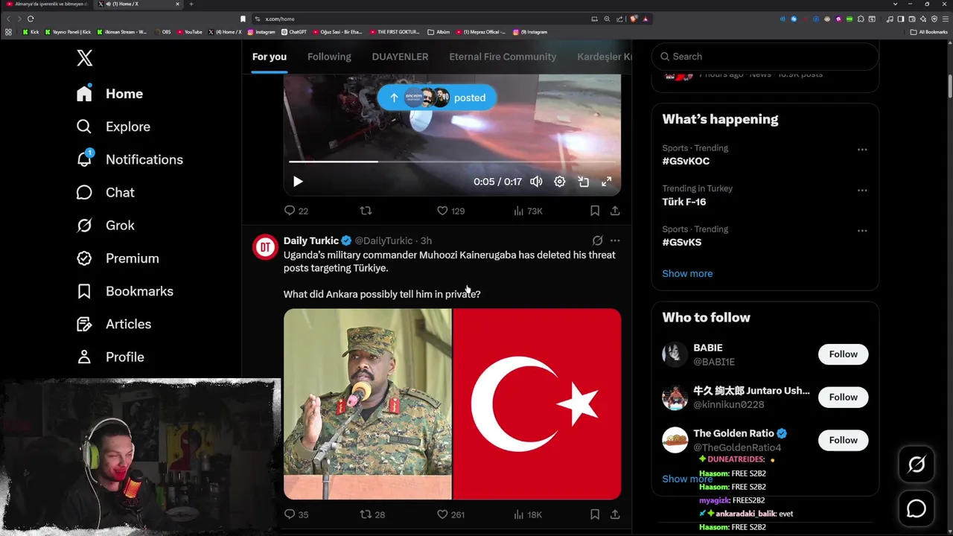Like Daily Turkic post with 261 likes
The height and width of the screenshot is (536, 953).
450,514
